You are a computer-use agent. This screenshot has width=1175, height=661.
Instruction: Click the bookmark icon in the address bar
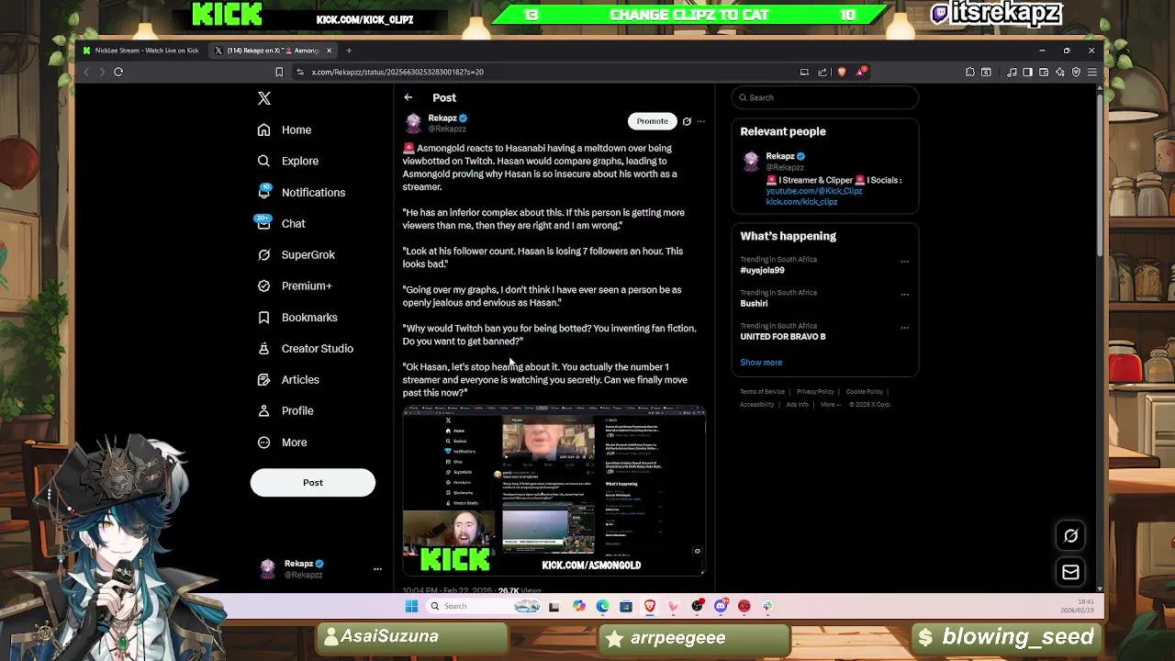(x=279, y=72)
